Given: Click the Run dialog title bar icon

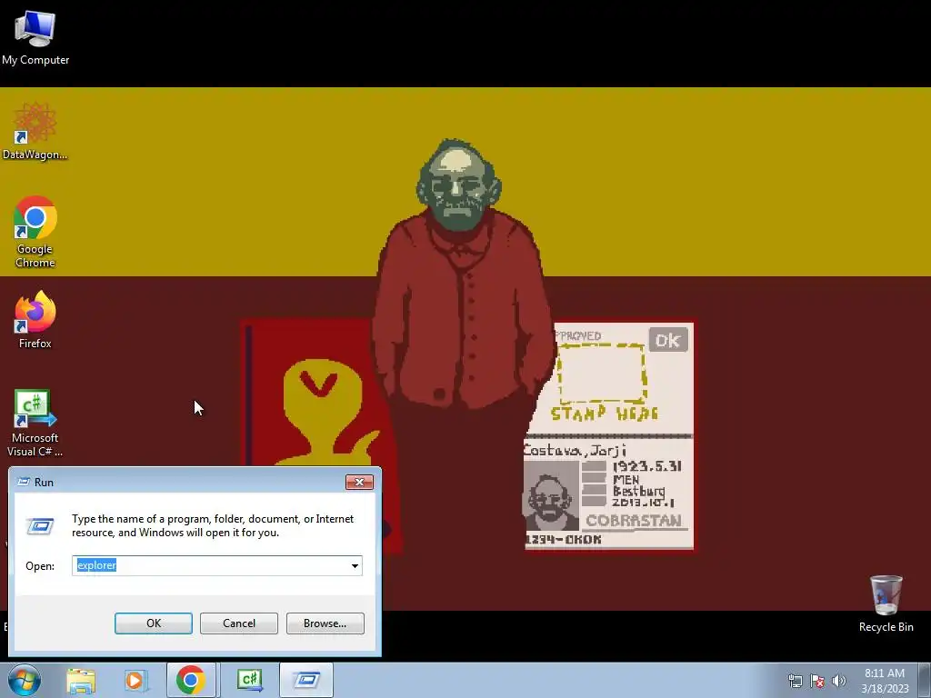Looking at the screenshot, I should click(24, 482).
